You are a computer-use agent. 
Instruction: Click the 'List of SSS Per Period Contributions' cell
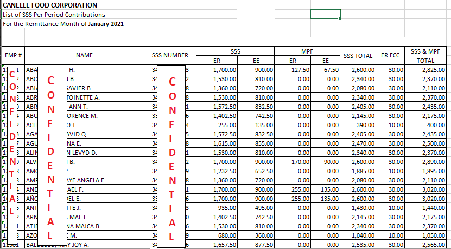[x=73, y=14]
